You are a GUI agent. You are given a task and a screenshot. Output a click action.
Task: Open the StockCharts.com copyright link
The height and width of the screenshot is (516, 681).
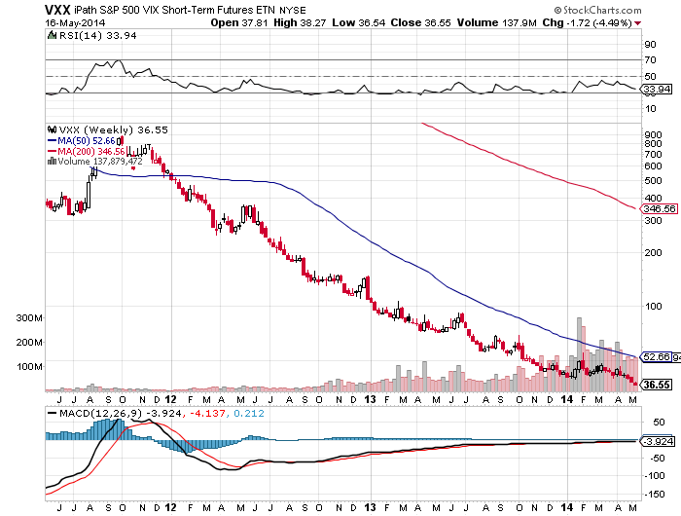597,10
